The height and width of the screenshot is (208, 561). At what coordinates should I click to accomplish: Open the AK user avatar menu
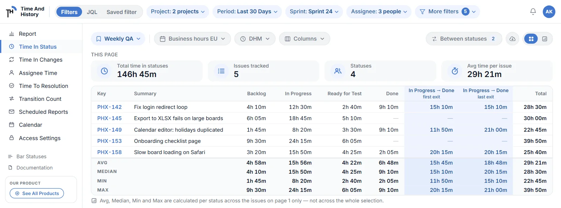tap(549, 12)
